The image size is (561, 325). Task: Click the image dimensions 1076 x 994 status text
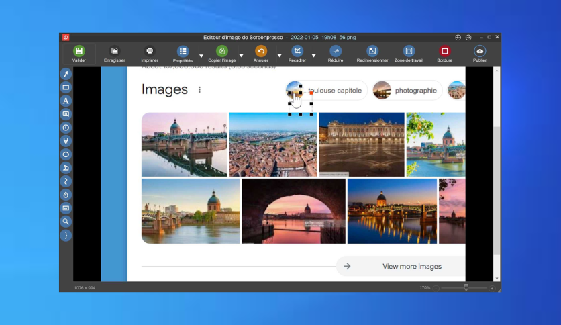(x=85, y=288)
